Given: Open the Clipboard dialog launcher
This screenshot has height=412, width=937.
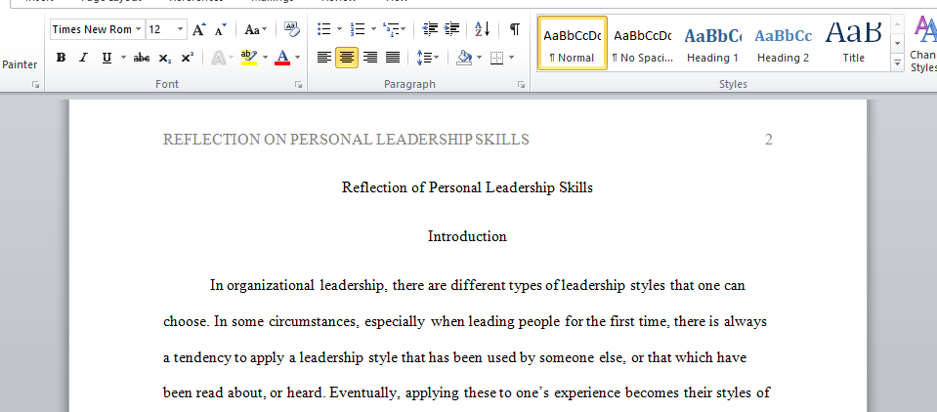Looking at the screenshot, I should (35, 85).
